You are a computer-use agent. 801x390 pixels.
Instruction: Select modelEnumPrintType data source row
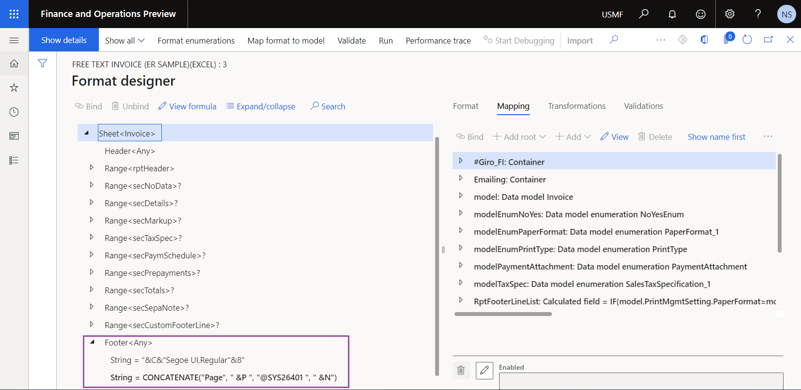coord(614,249)
